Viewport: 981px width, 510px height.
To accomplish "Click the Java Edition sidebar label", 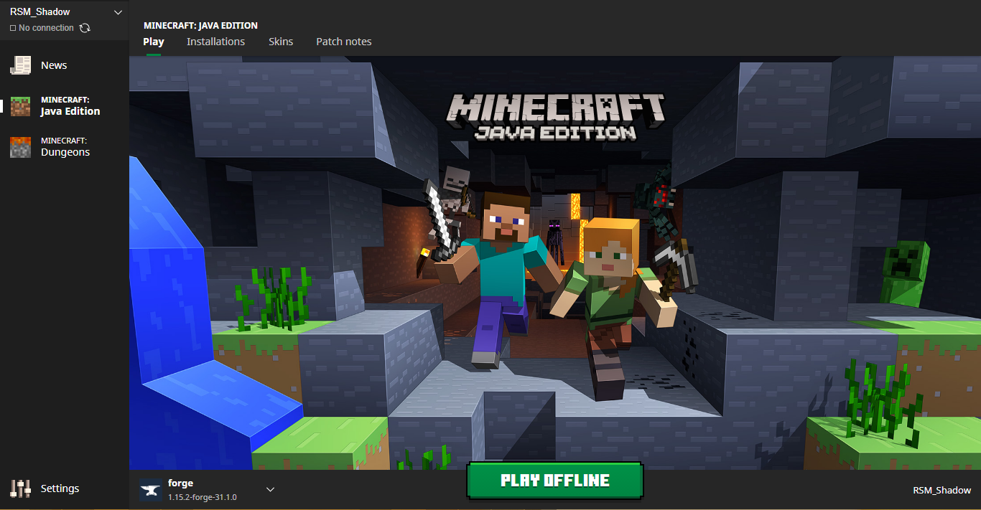I will click(x=70, y=111).
